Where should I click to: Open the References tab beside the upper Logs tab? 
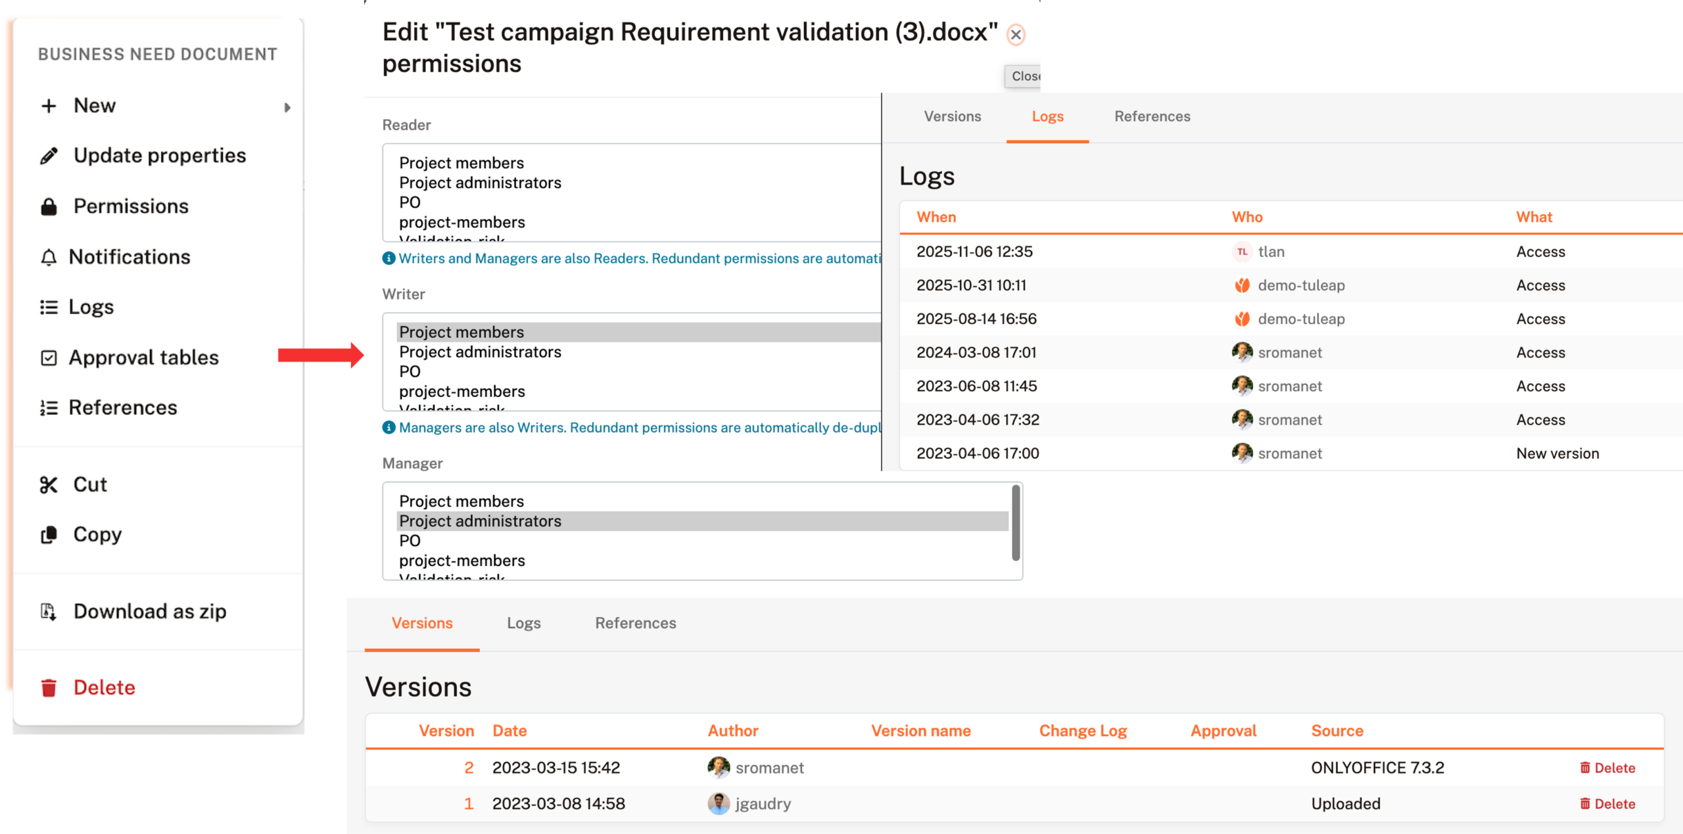coord(1152,116)
